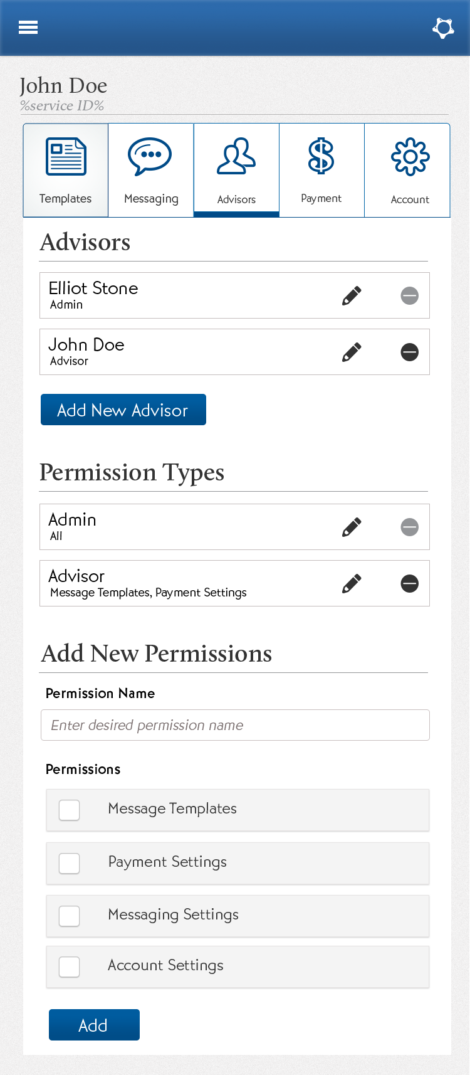Click the logo icon in header
Screen dimensions: 470x1075
coord(443,28)
